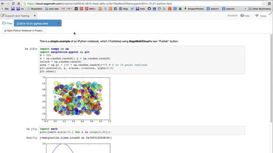Open the AmazonPhotos bookmark
The image size is (273, 153).
194,8
